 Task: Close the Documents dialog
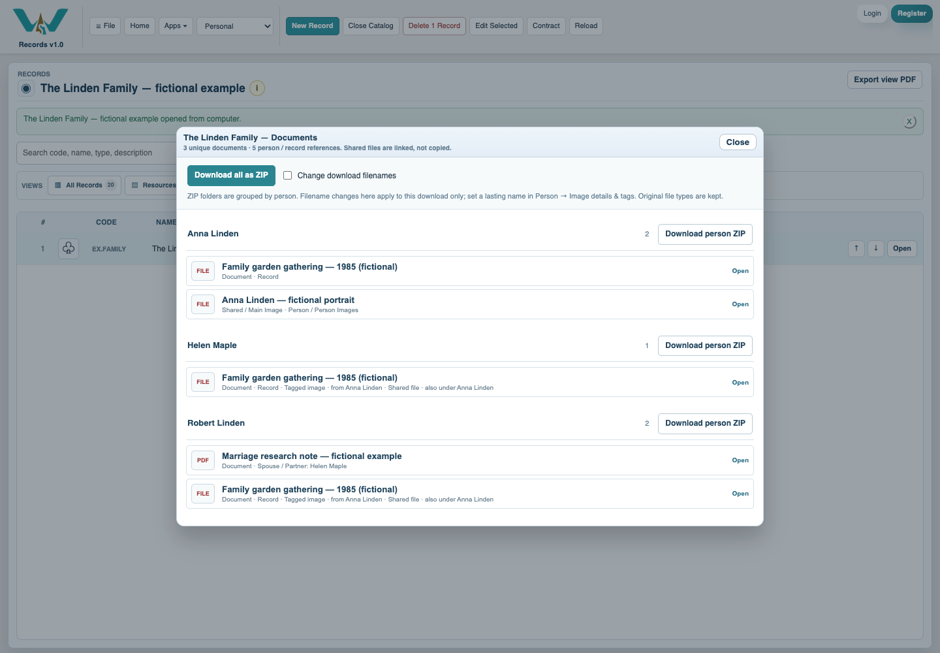(x=738, y=142)
